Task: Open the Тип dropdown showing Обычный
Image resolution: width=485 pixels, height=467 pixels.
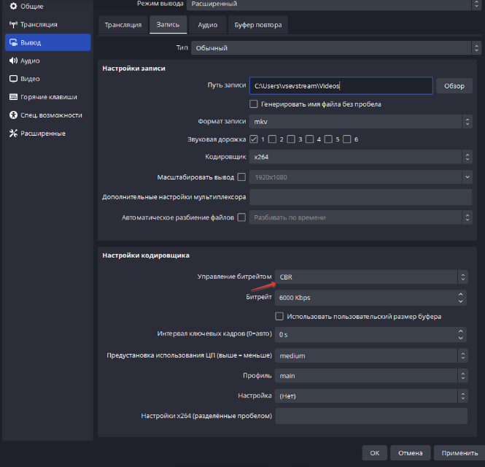Action: pyautogui.click(x=336, y=48)
